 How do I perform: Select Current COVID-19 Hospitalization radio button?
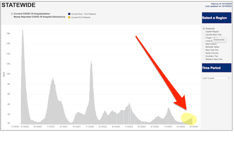12,14
